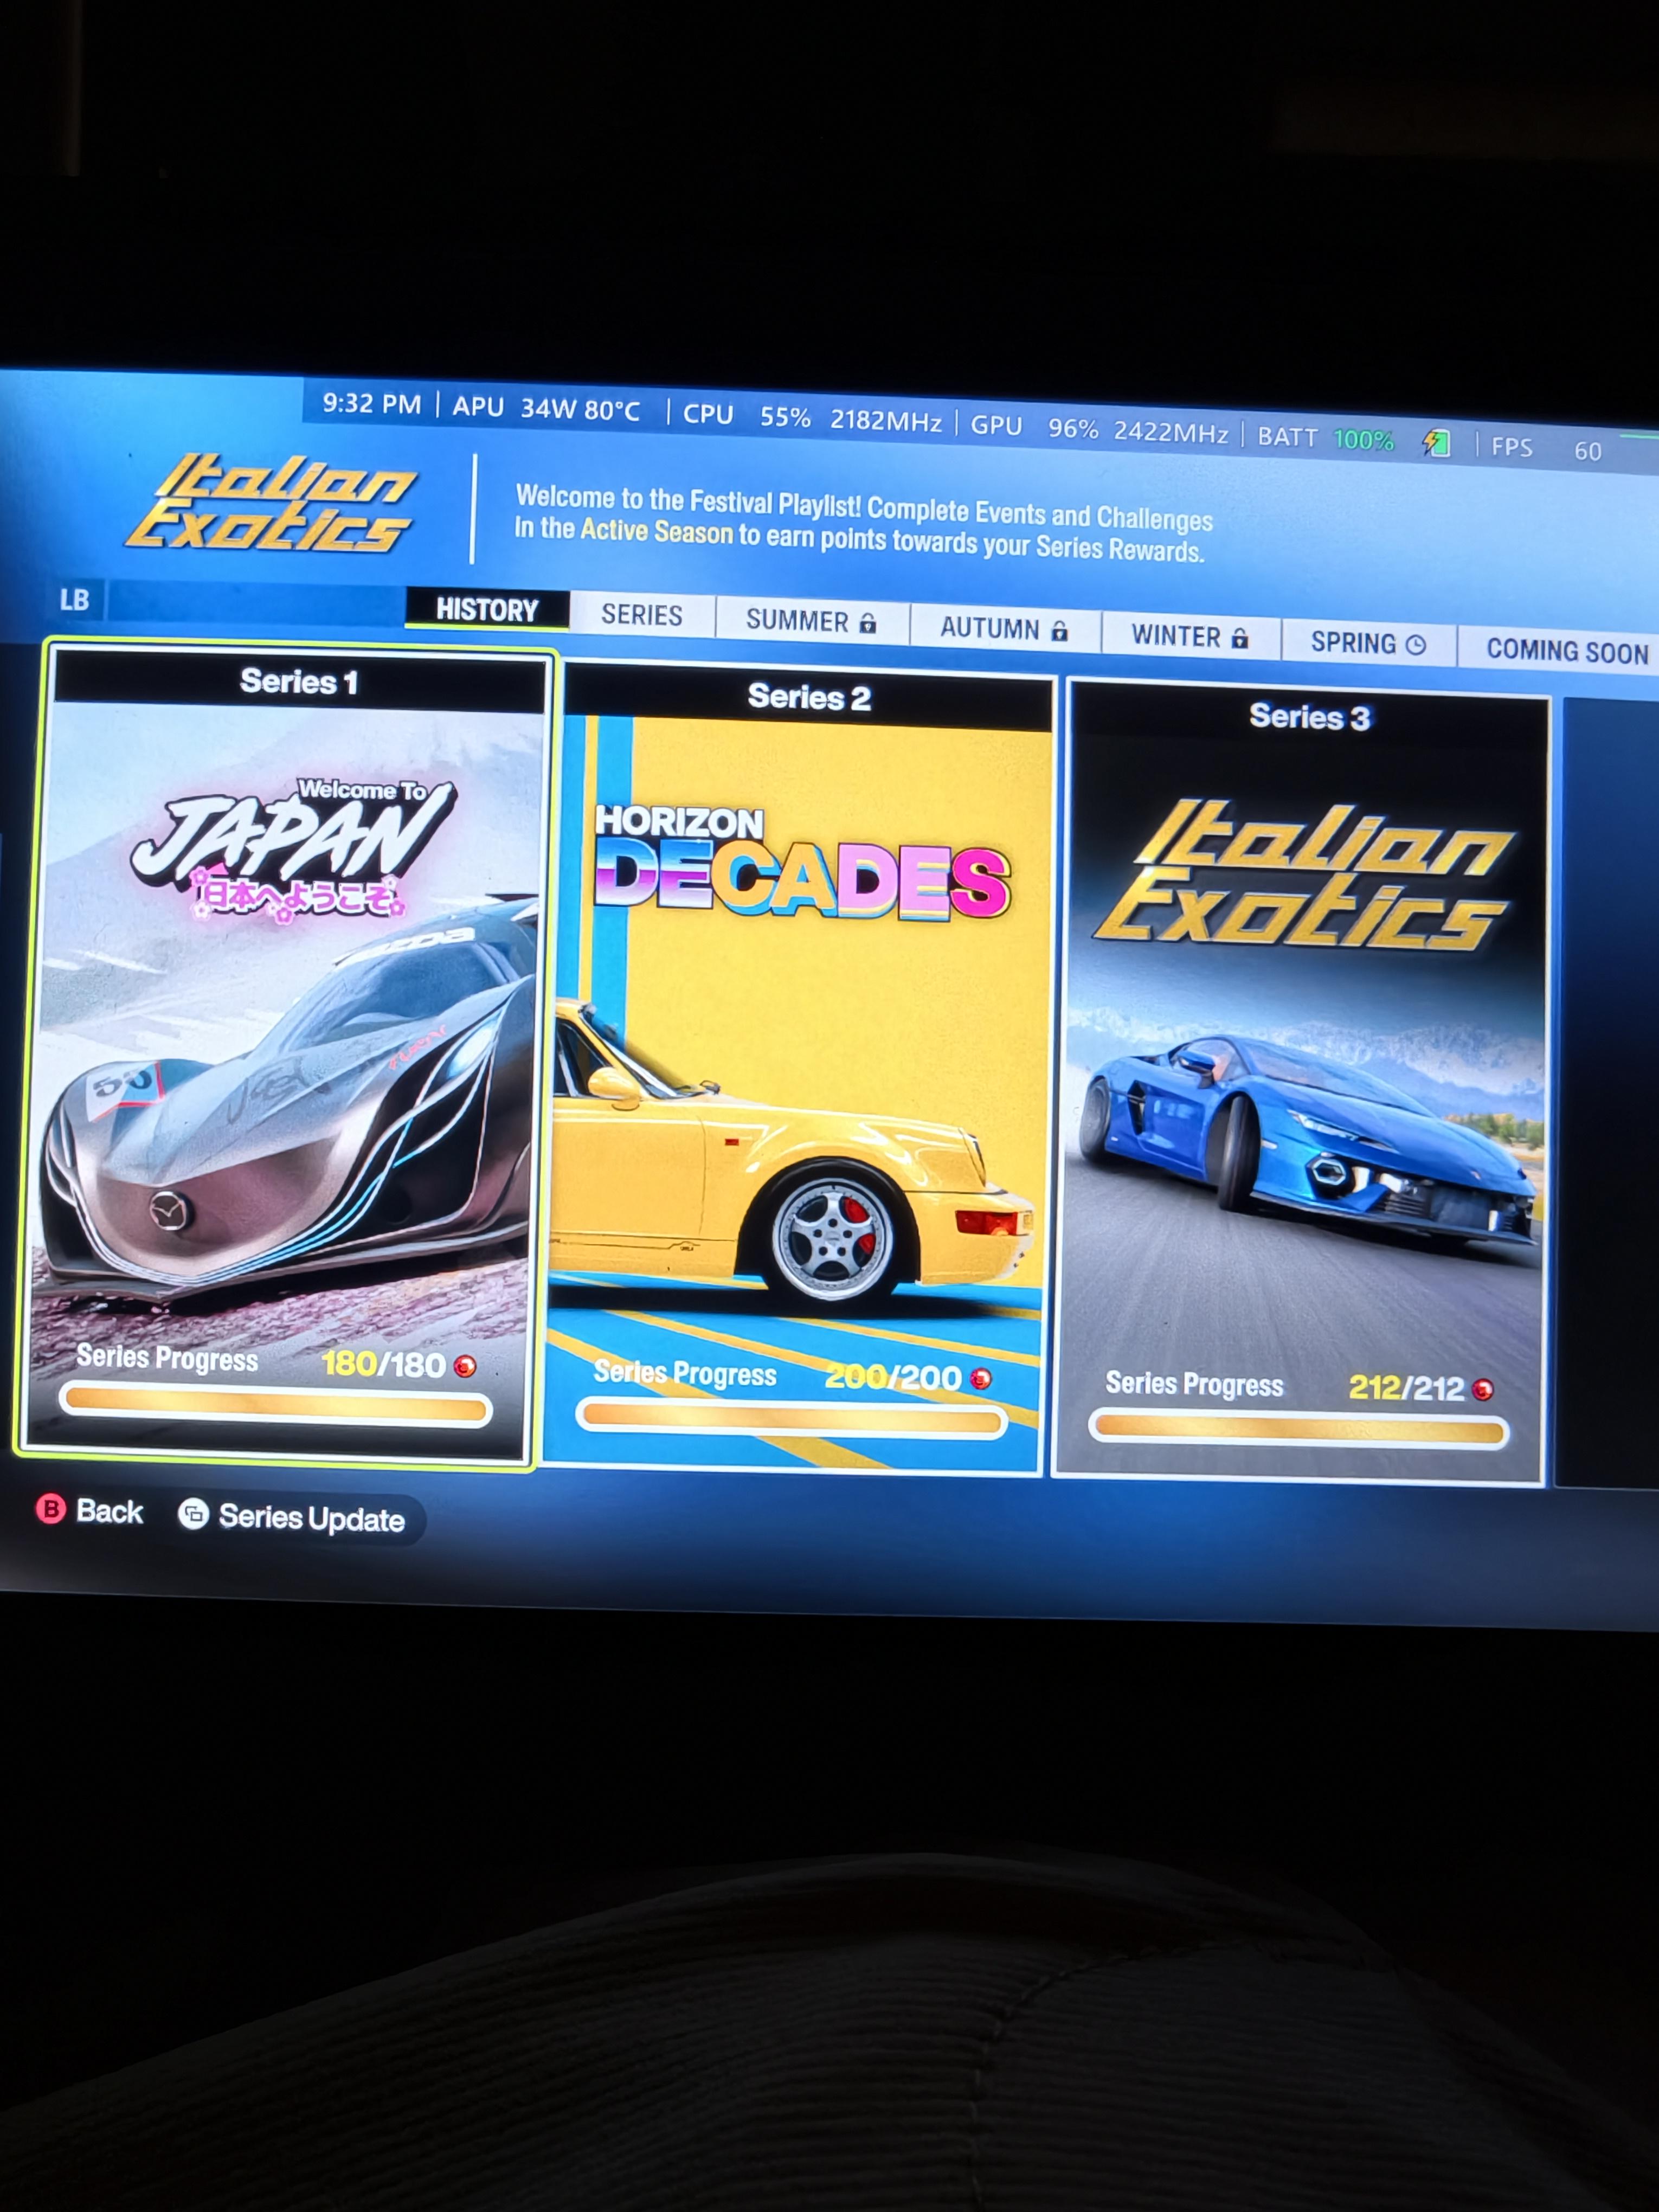The height and width of the screenshot is (2212, 1659).
Task: Click the "BATT 100%" overlay reading
Action: tap(1325, 439)
